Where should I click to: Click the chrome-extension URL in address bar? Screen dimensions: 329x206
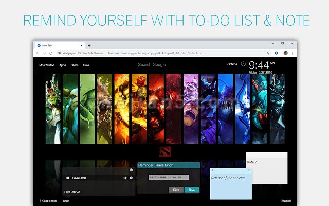[x=154, y=53]
